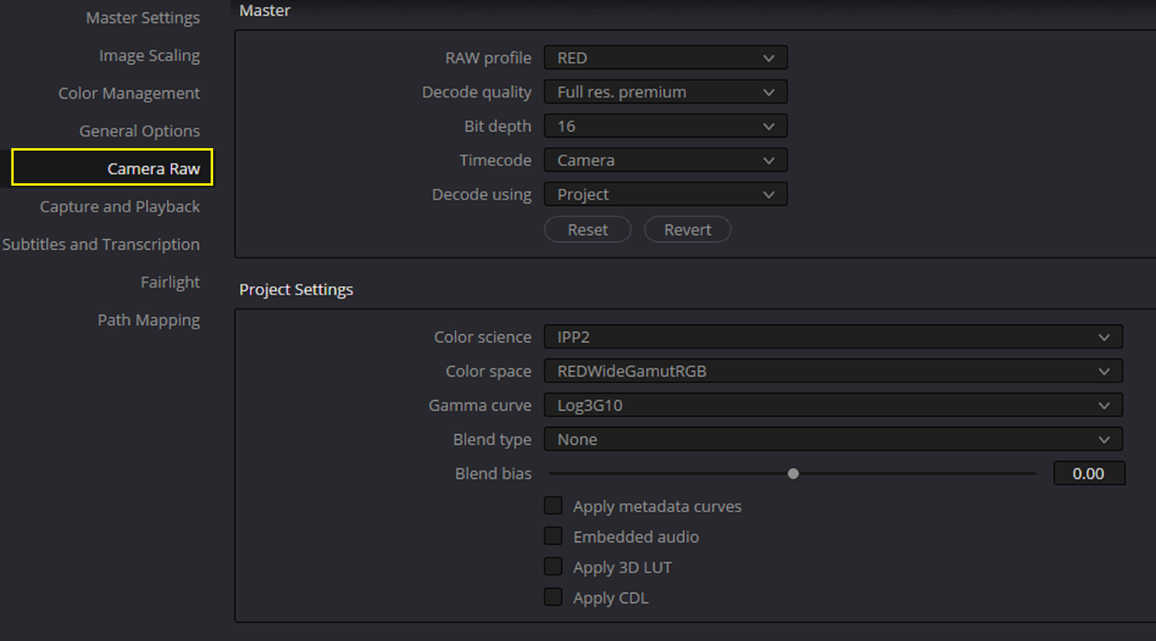
Task: Check the Apply CDL checkbox
Action: click(554, 598)
